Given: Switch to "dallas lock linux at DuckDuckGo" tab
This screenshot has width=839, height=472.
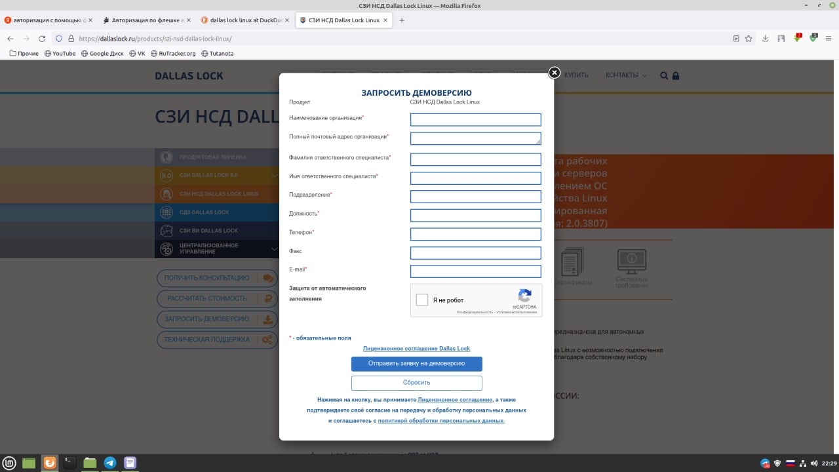Looking at the screenshot, I should [245, 20].
